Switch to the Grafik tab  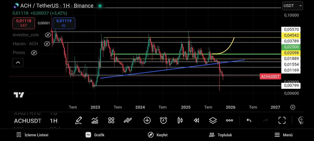coord(95,135)
